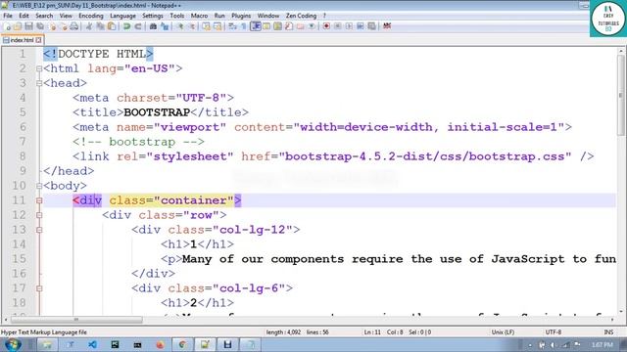The height and width of the screenshot is (352, 627).
Task: Click the horizontal scrollbar thumb
Action: tap(76, 320)
